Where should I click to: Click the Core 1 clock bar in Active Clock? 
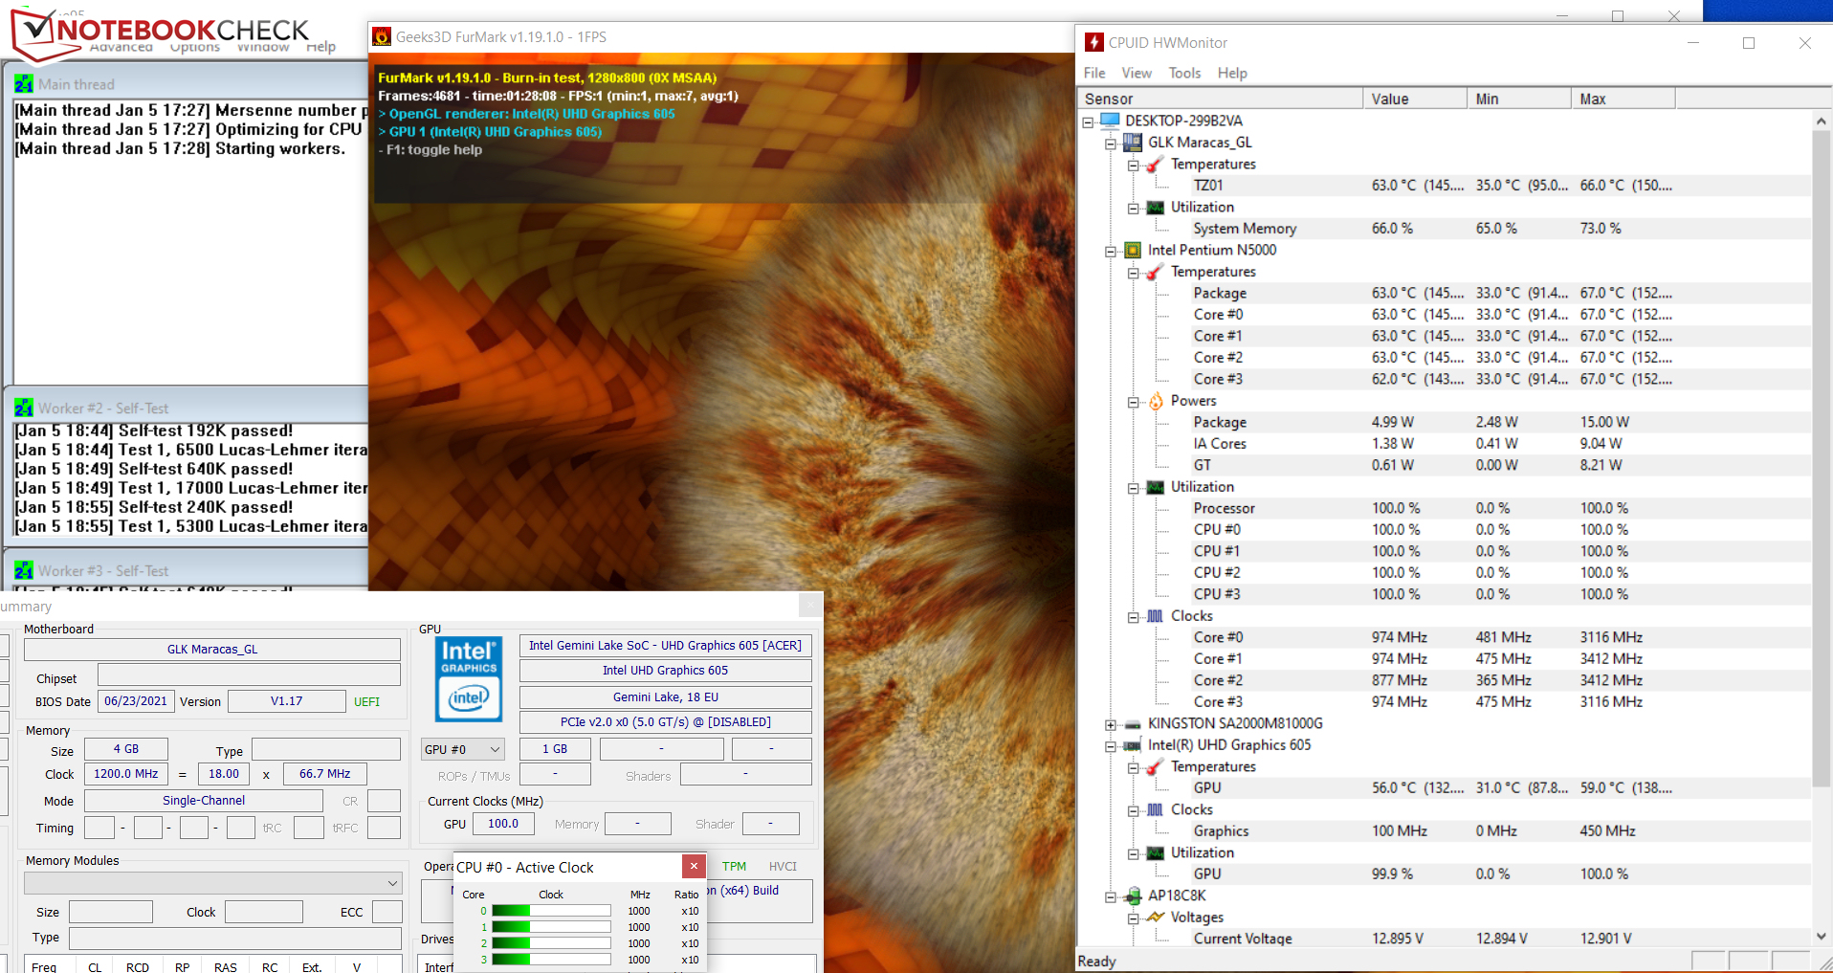coord(551,927)
